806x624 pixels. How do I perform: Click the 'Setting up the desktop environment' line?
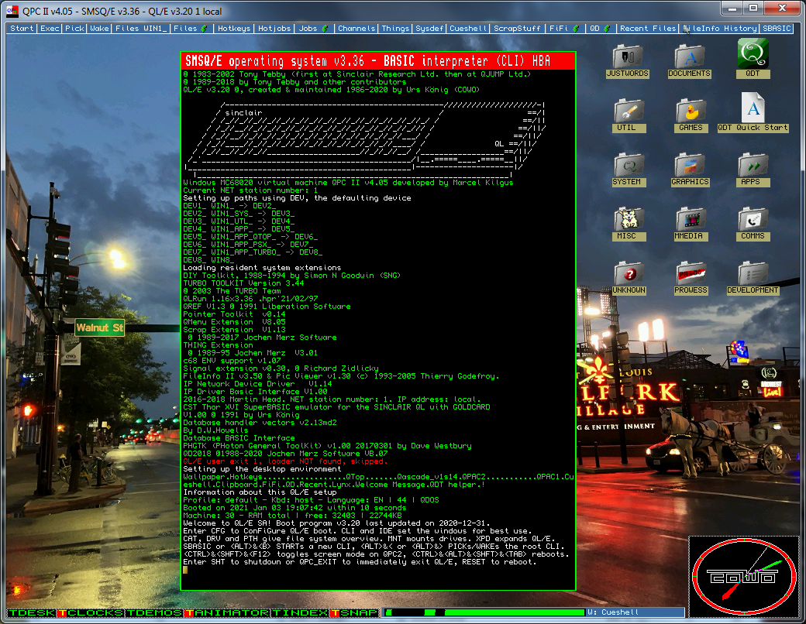262,469
